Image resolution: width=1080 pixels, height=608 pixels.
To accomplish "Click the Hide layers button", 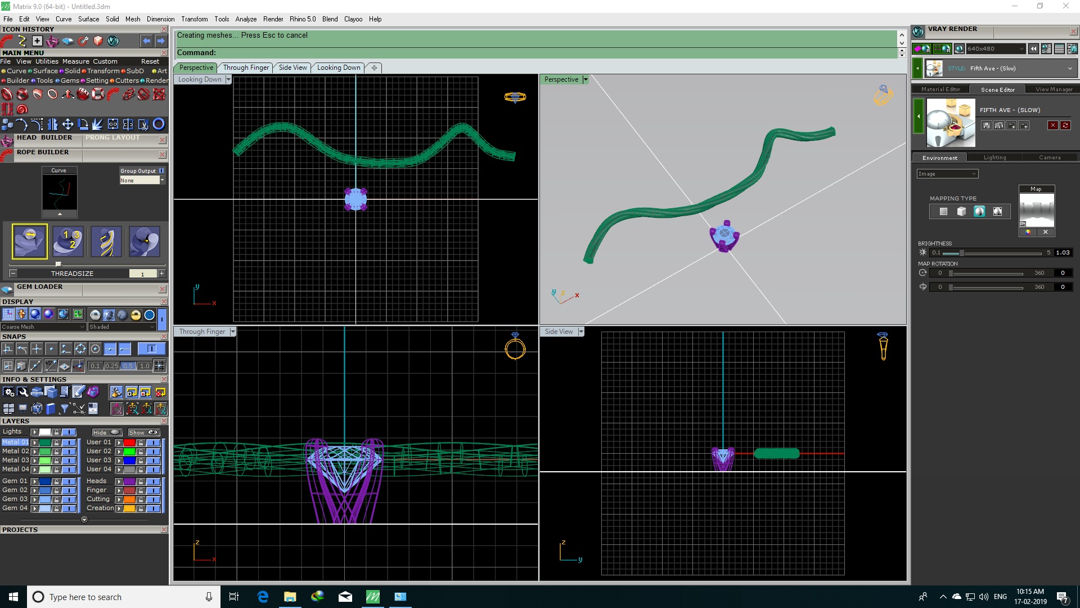I will click(x=107, y=432).
